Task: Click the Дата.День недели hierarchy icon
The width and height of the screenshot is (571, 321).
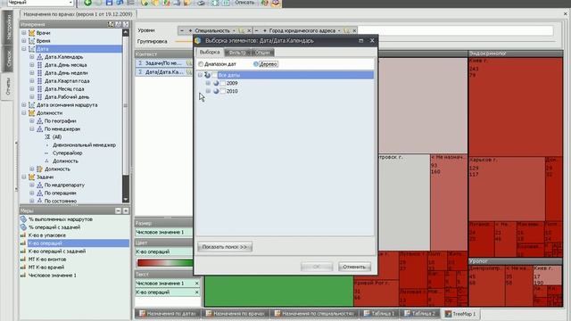Action: [39, 73]
